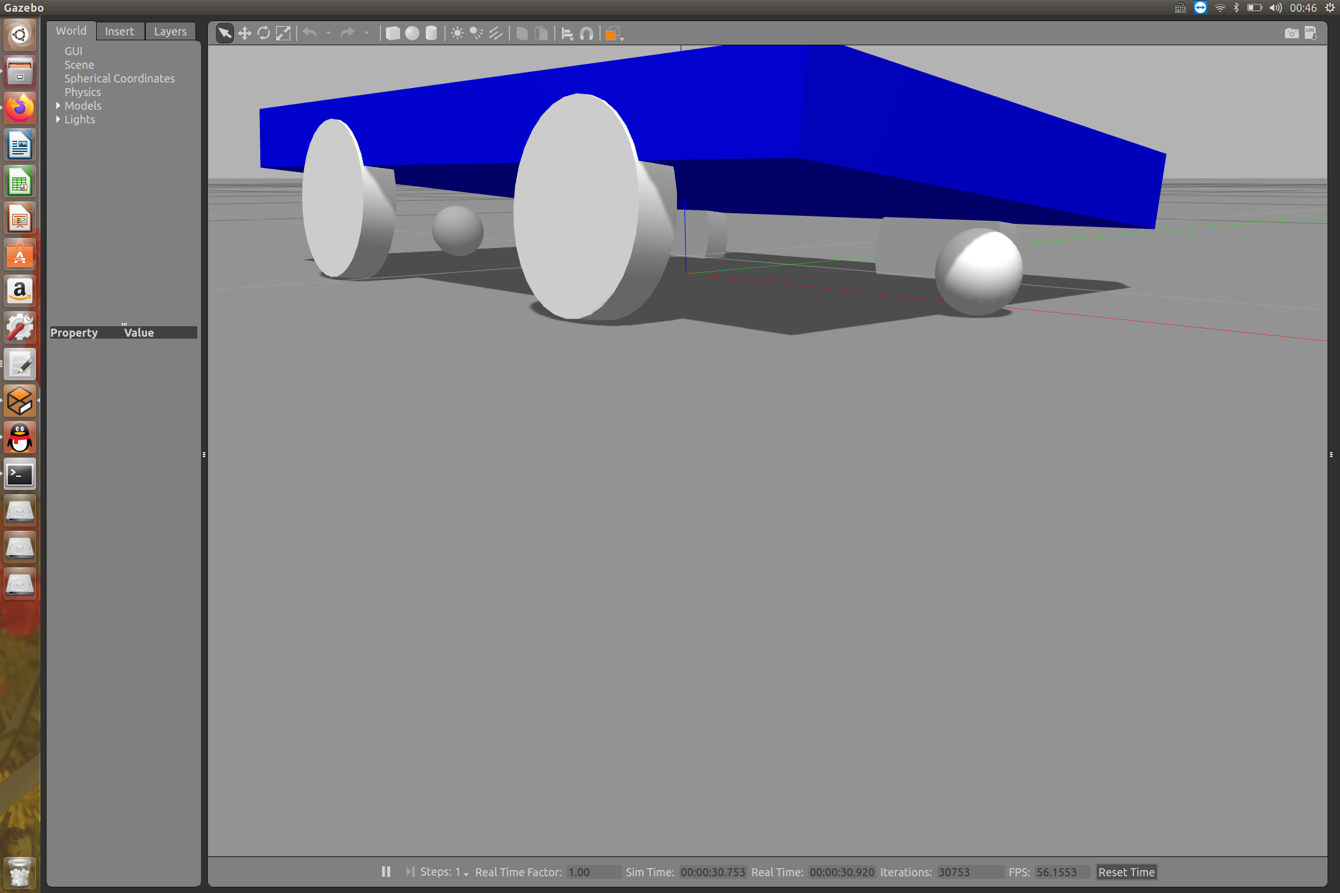The image size is (1340, 893).
Task: Select the Rotate mode tool
Action: tap(264, 33)
